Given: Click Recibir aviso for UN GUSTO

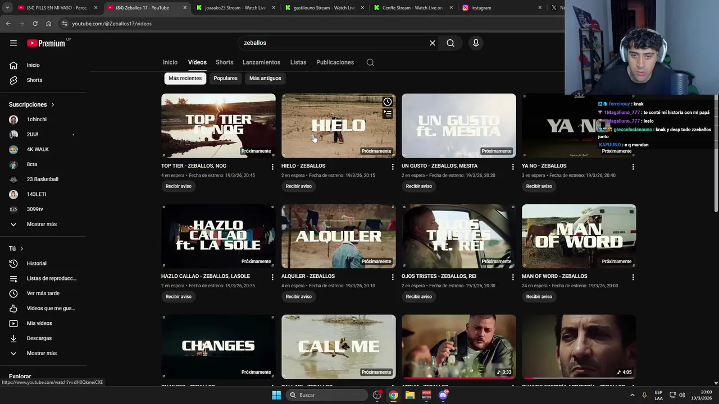Looking at the screenshot, I should (x=419, y=186).
